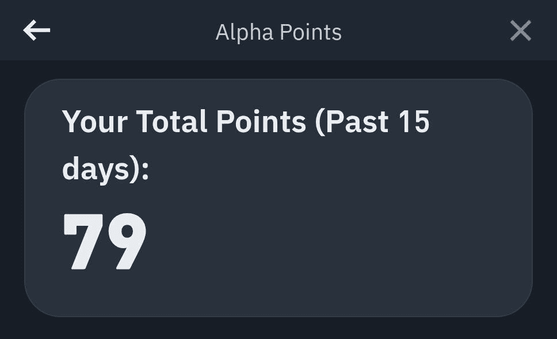557x339 pixels.
Task: Click the word "Points" in card heading
Action: [261, 122]
